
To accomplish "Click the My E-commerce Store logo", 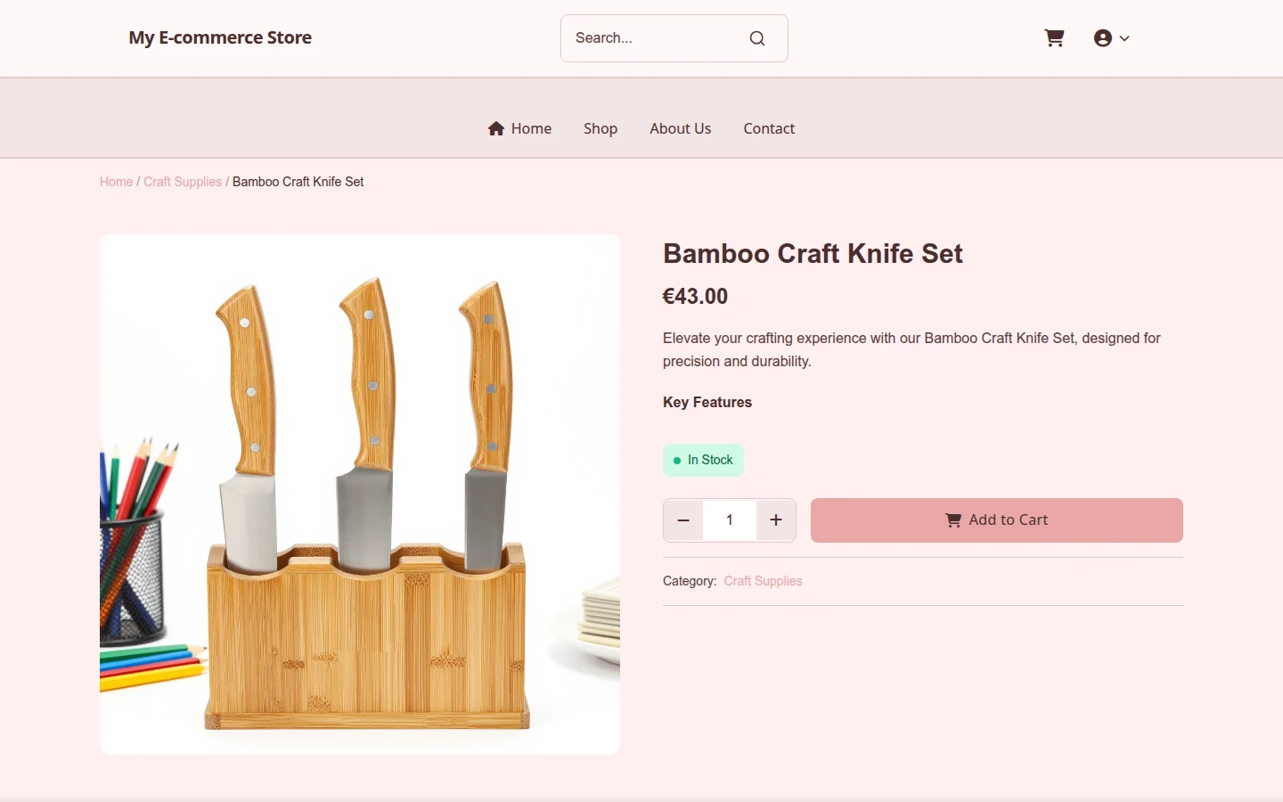I will [220, 37].
